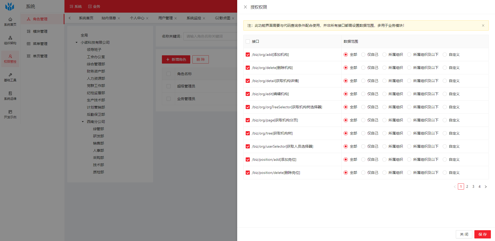Collapse the 小诺科技有限公司 tree node
This screenshot has width=495, height=241.
[x=77, y=42]
